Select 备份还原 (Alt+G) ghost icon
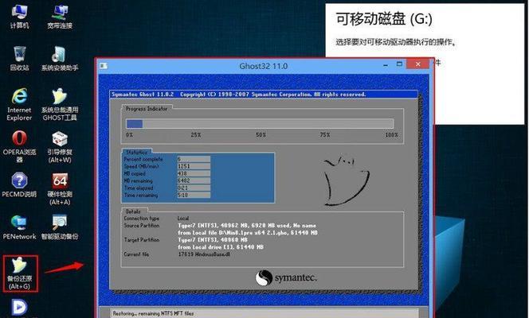529x318 pixels. pos(20,273)
